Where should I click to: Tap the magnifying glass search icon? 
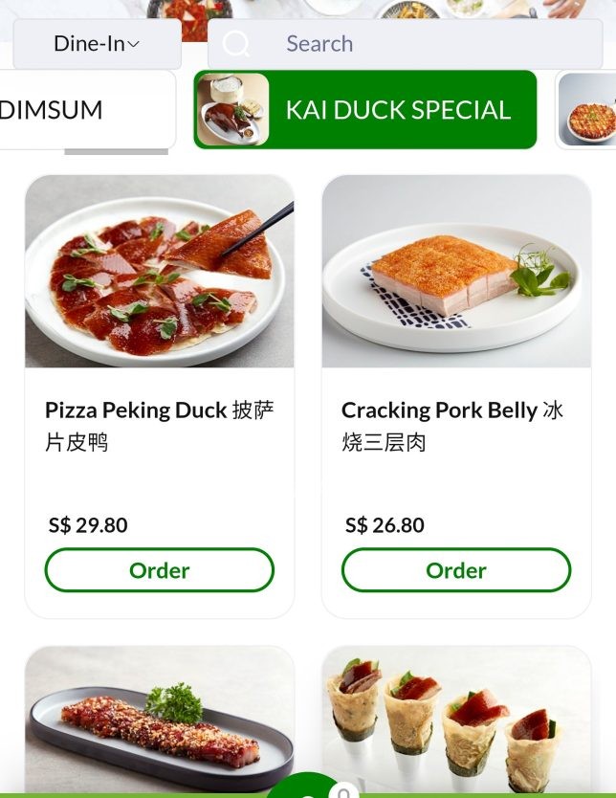click(236, 44)
